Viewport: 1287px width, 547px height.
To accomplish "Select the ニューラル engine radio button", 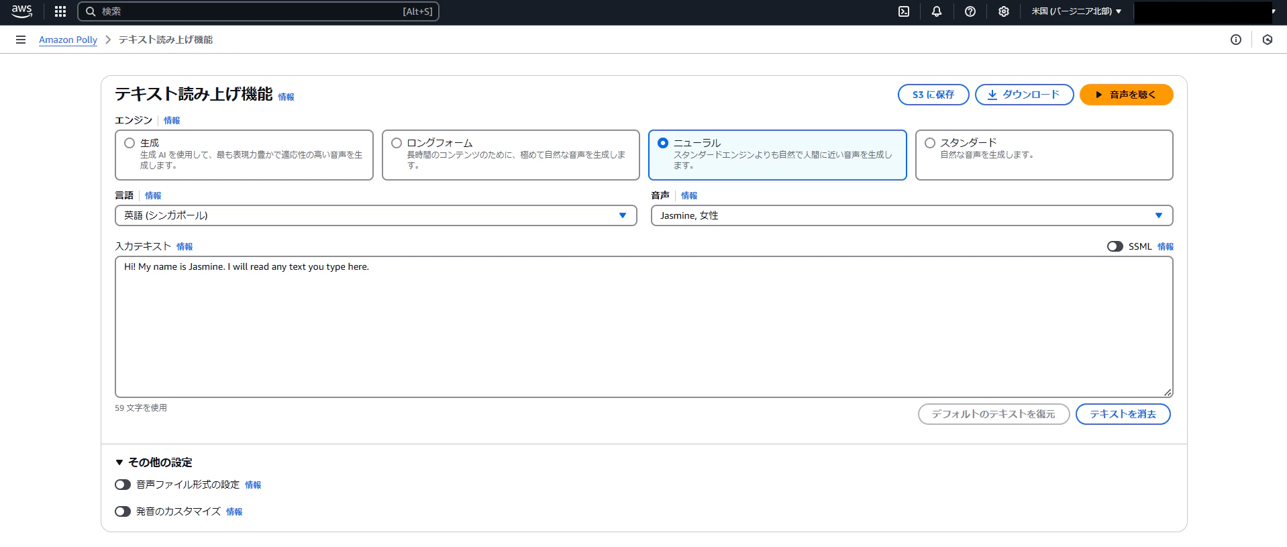I will pyautogui.click(x=663, y=143).
